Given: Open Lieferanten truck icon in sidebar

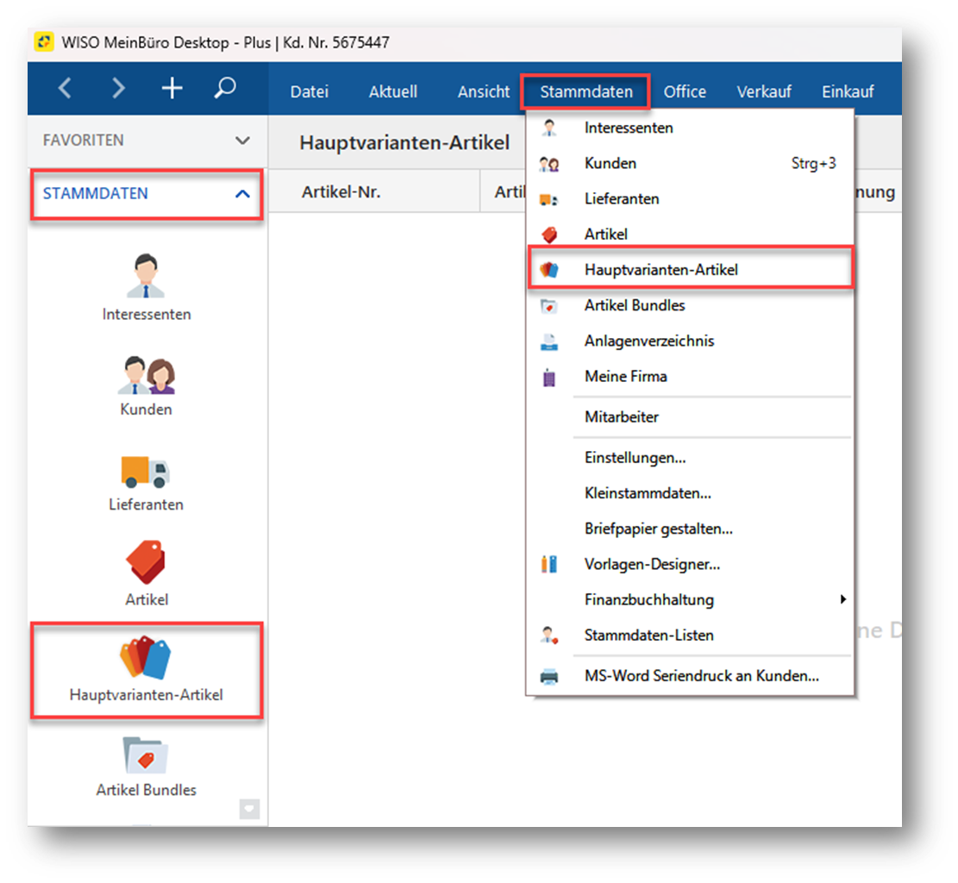Looking at the screenshot, I should (146, 479).
